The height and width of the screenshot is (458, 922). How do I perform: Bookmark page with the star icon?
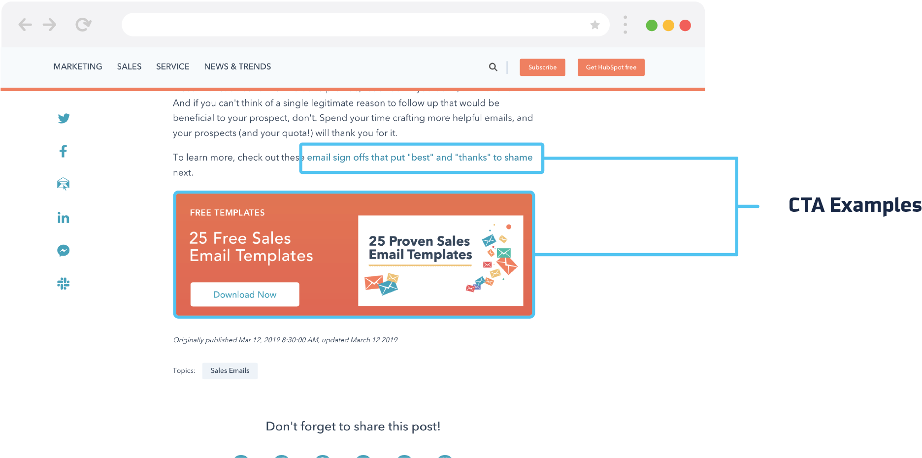click(595, 25)
